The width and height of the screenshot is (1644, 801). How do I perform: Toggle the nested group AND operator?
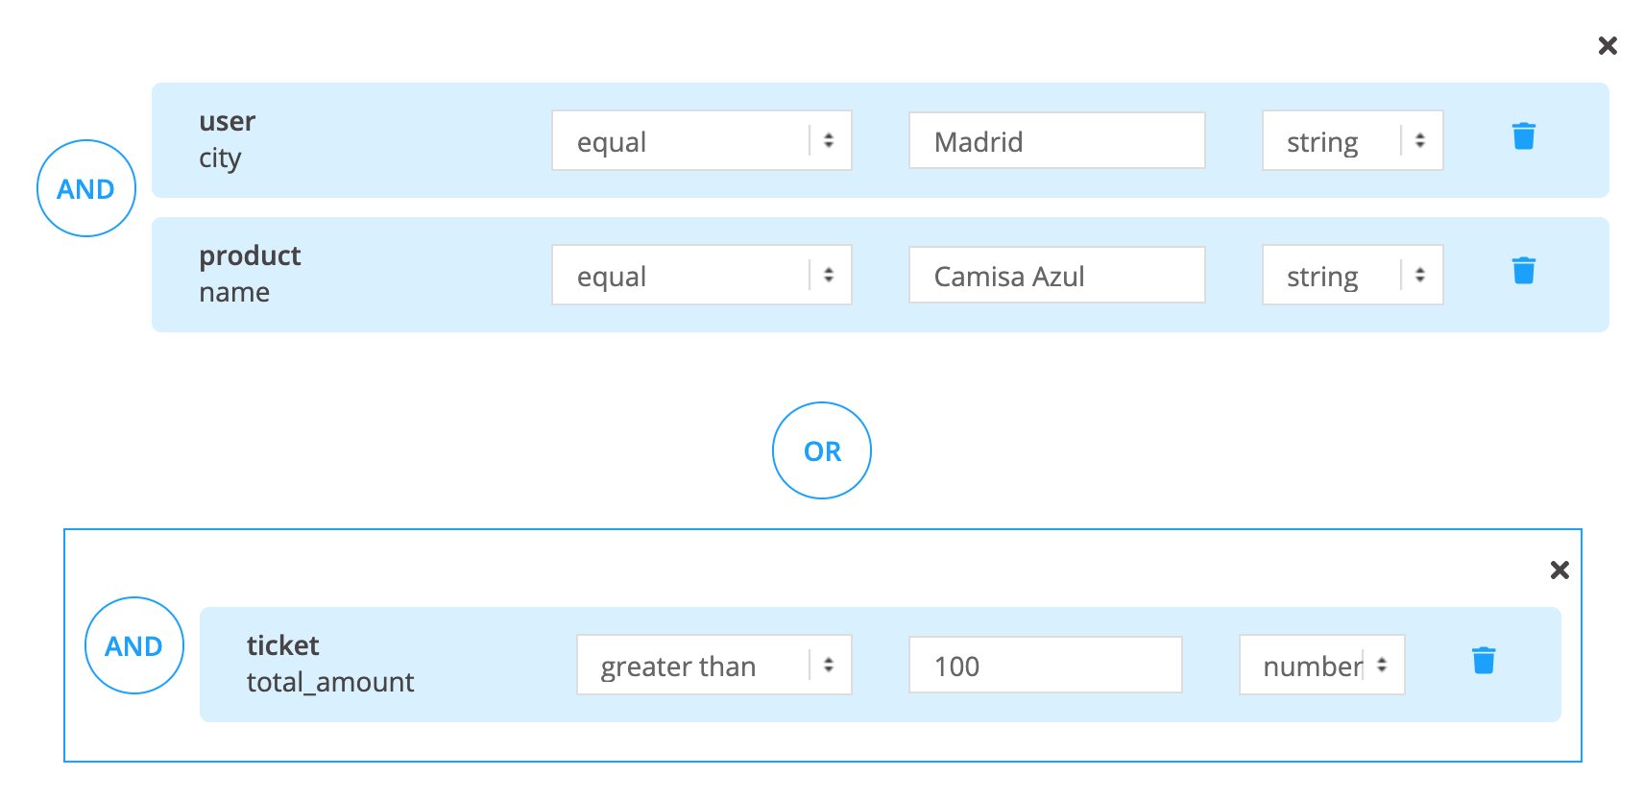click(x=134, y=645)
